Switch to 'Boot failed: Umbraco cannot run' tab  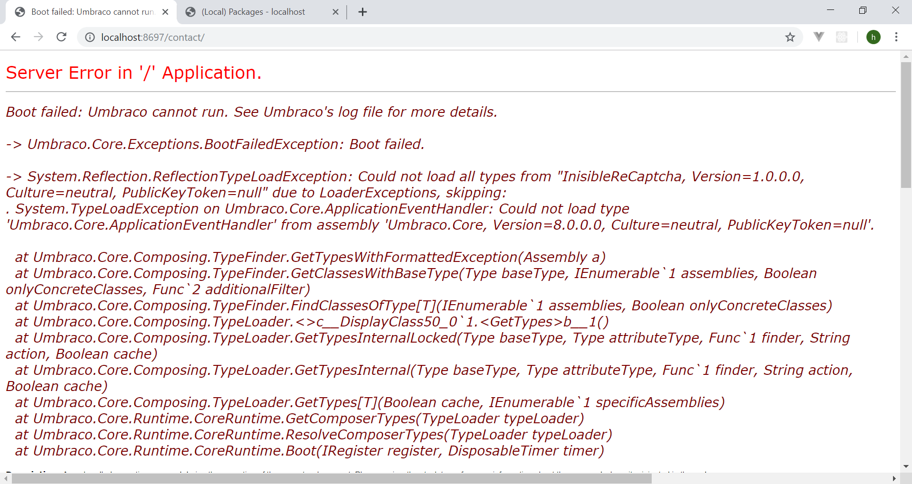(91, 12)
